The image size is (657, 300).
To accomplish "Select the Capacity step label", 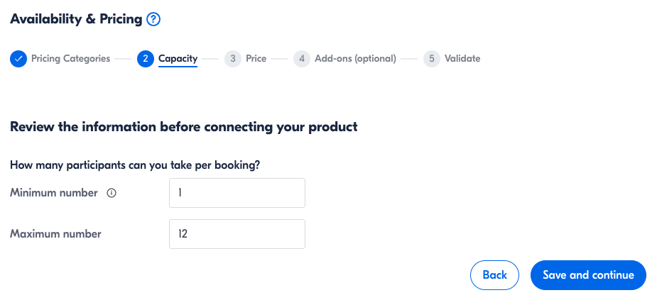I will click(x=178, y=59).
